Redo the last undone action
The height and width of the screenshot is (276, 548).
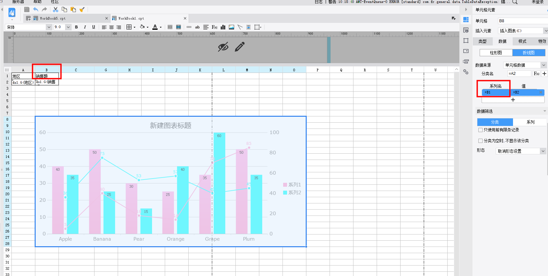tap(44, 9)
